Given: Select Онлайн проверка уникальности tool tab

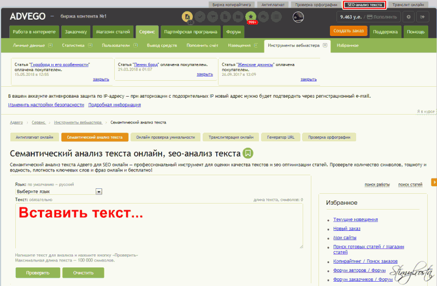Looking at the screenshot, I should [x=166, y=138].
